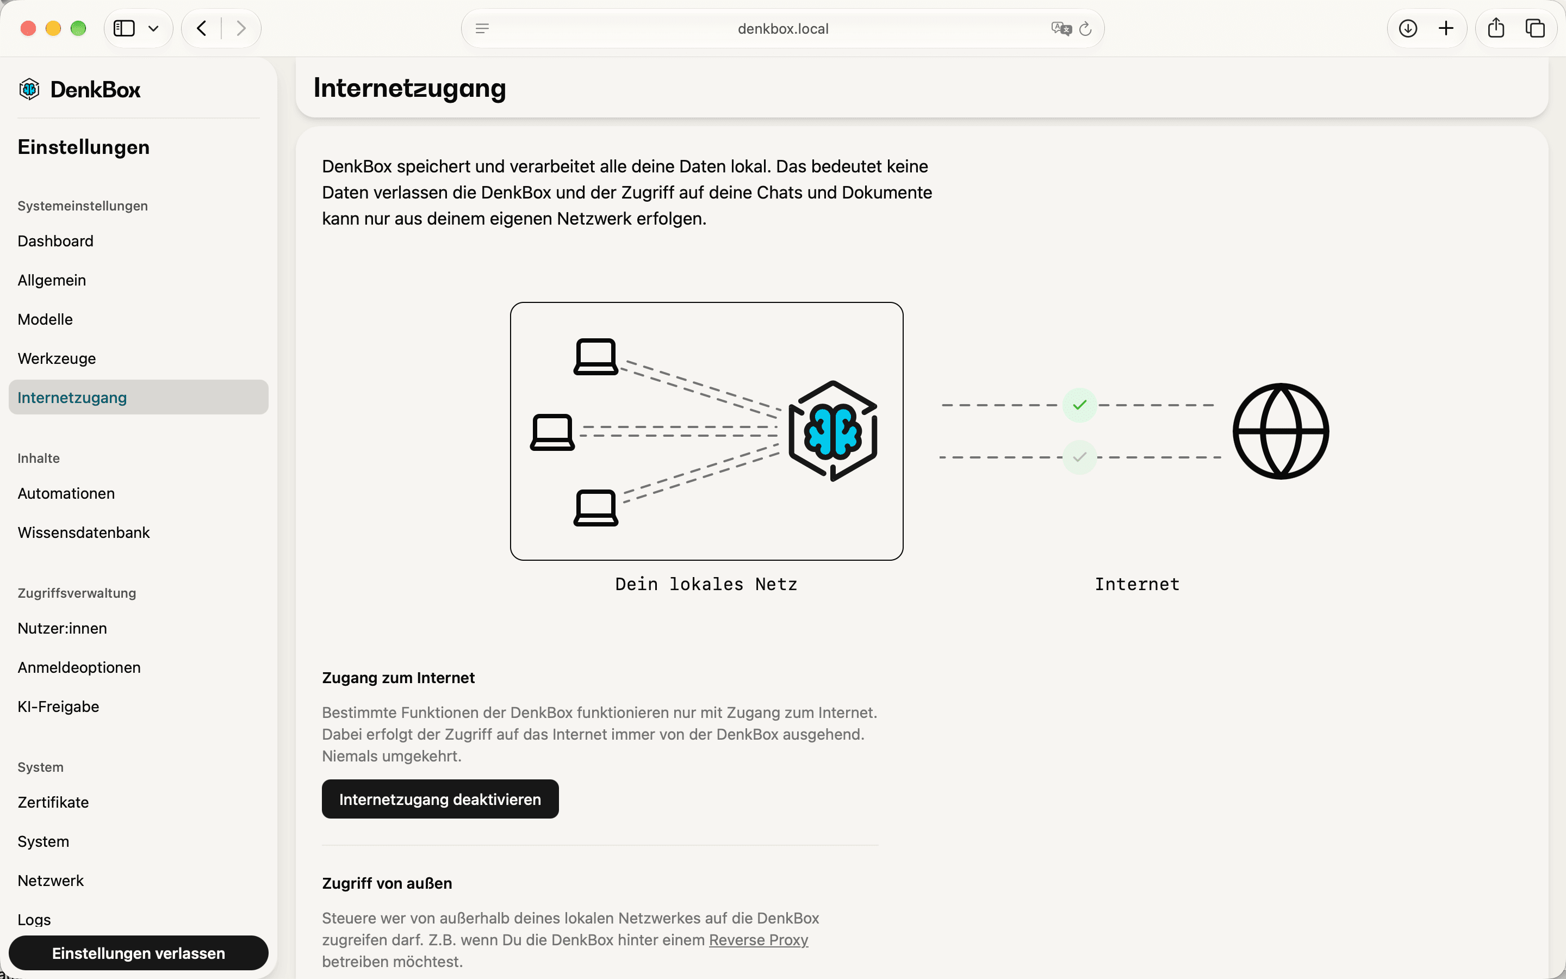Click the DenkBox brain hexagon in diagram

(833, 431)
